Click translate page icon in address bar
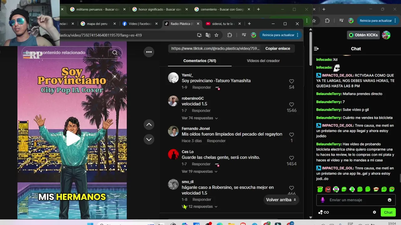Viewport: 401px width, 225px height. coord(208,35)
